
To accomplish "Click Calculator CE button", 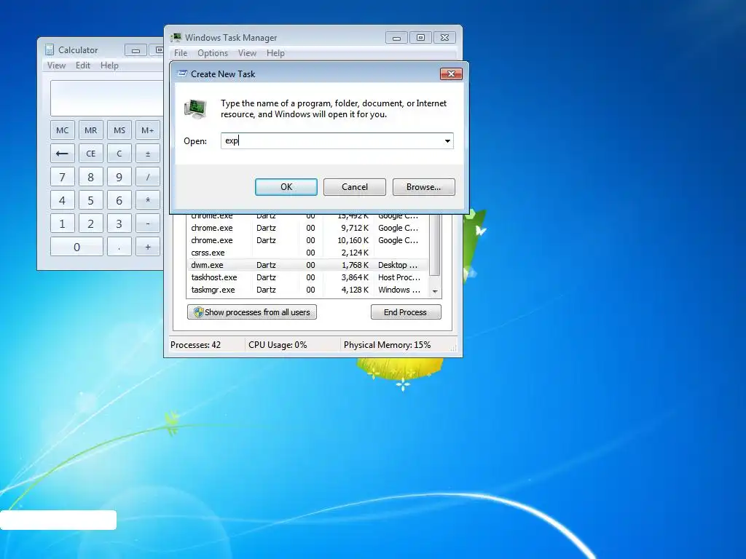I will pos(90,154).
